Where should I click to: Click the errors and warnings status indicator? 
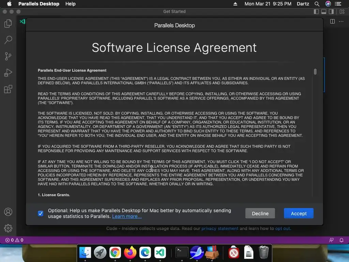click(x=14, y=240)
